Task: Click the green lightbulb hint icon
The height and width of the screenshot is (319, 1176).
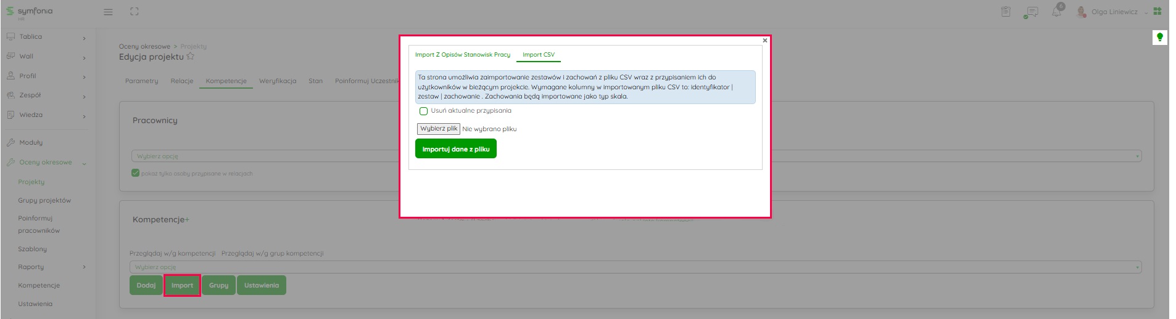Action: coord(1159,38)
